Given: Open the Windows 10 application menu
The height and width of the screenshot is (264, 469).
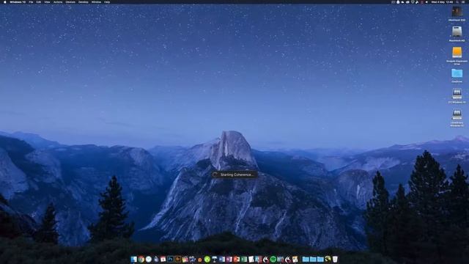Looking at the screenshot, I should [x=18, y=2].
